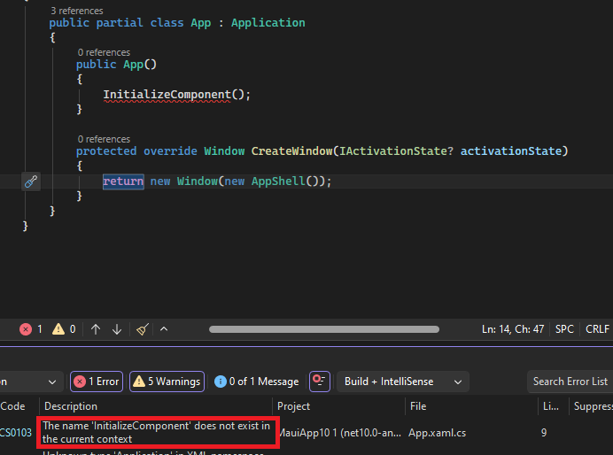Select the InitializeComponent does not exist error description
Image resolution: width=613 pixels, height=455 pixels.
[x=157, y=432]
